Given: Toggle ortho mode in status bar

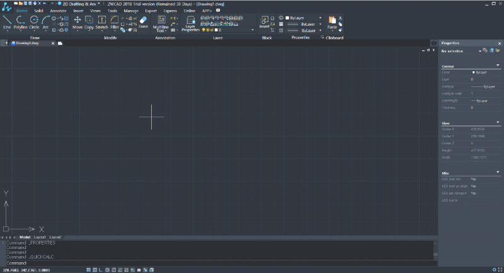Looking at the screenshot, I should pos(101,270).
